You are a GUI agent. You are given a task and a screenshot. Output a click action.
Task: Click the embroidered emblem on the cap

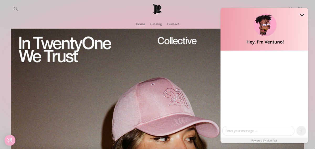pos(175,98)
